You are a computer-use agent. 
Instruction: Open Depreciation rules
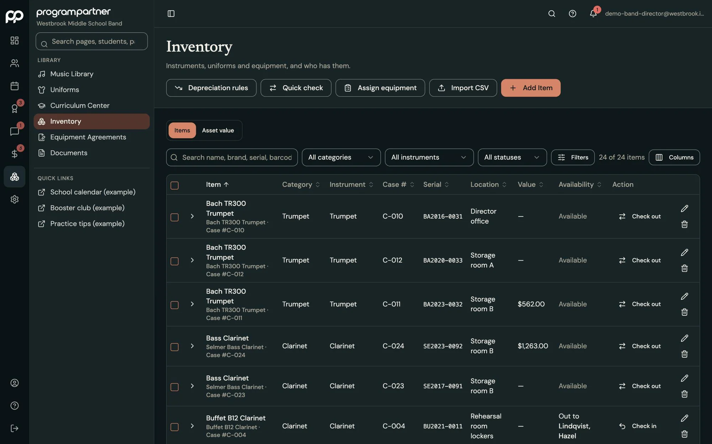click(x=211, y=88)
